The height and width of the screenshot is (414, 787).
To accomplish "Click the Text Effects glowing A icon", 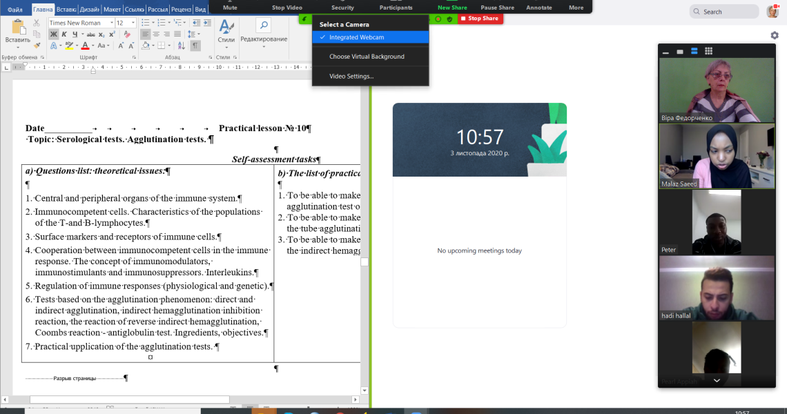I will click(54, 46).
